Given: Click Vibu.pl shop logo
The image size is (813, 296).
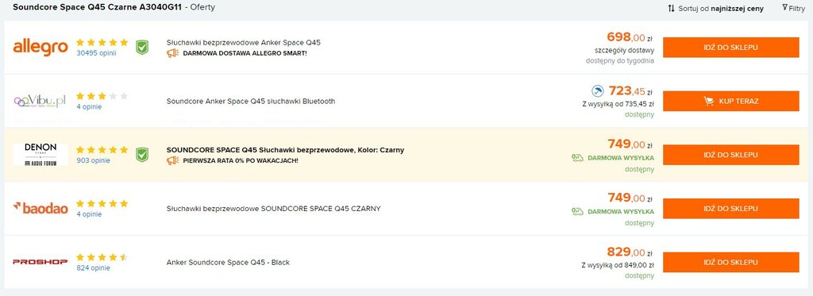Looking at the screenshot, I should (40, 101).
